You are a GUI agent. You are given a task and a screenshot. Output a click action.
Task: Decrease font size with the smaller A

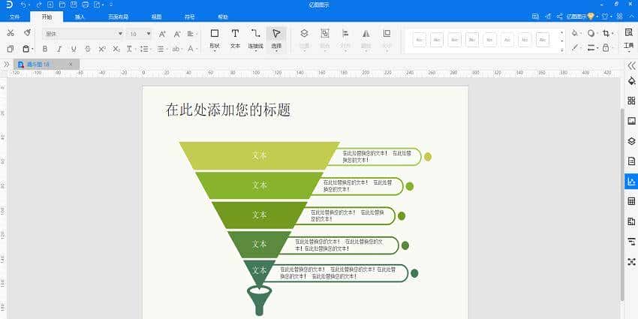177,35
